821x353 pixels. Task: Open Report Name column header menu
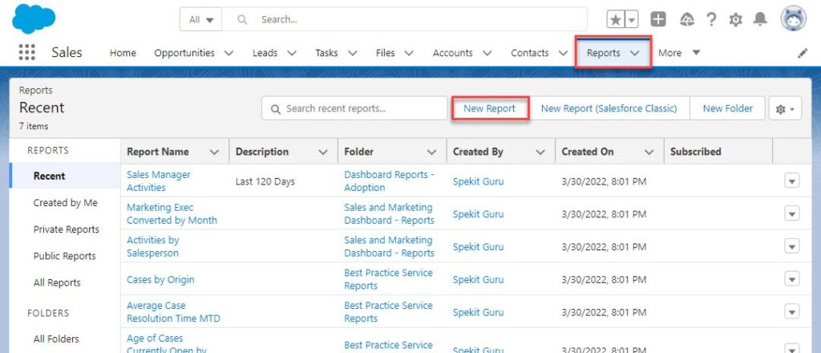click(214, 152)
